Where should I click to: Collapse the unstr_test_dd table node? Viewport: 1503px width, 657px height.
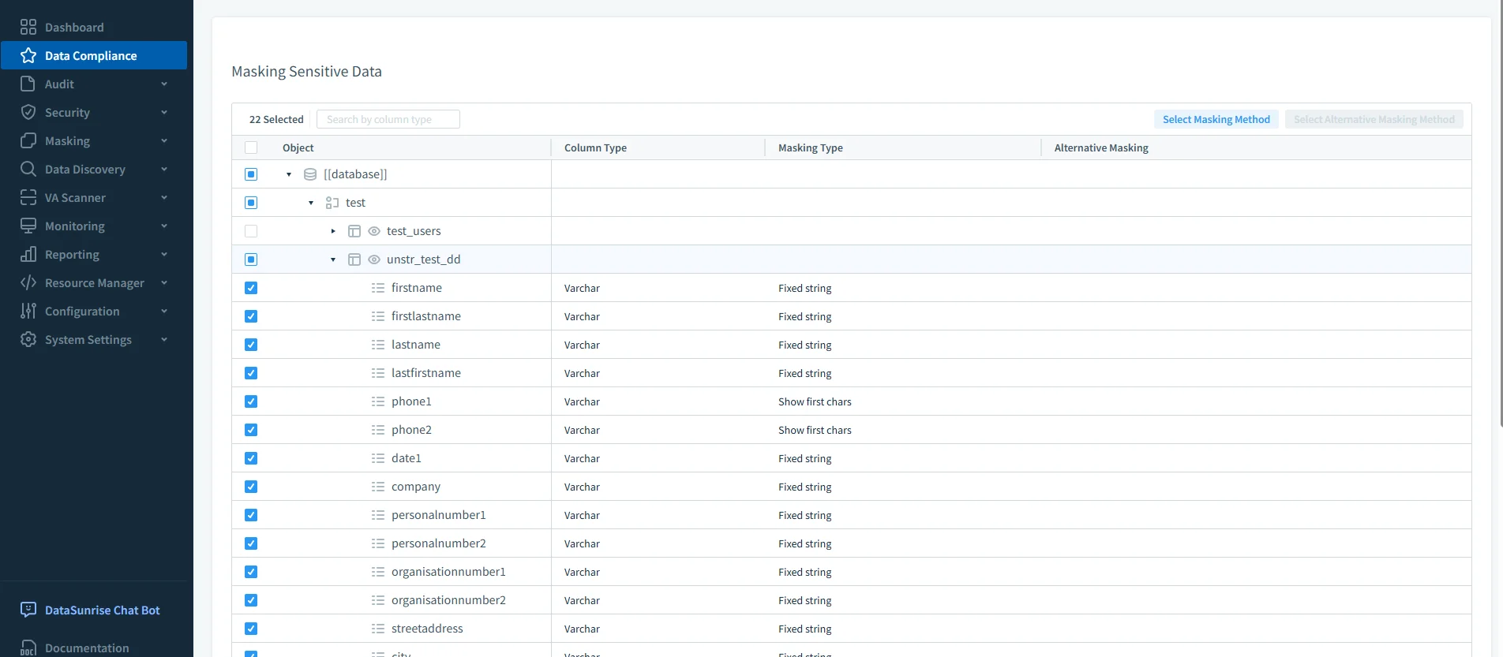pos(333,259)
